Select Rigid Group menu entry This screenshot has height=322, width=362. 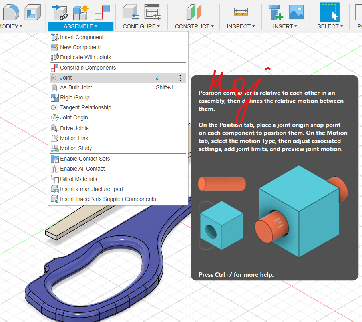74,97
